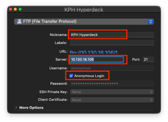The height and width of the screenshot is (122, 168).
Task: Click the Port field showing 21
Action: tap(148, 59)
